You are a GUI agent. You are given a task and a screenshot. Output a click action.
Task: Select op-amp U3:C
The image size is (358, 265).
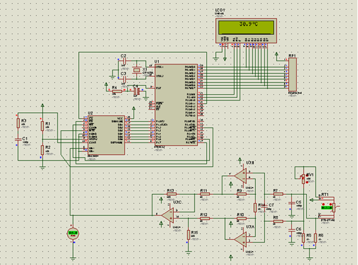click(168, 215)
